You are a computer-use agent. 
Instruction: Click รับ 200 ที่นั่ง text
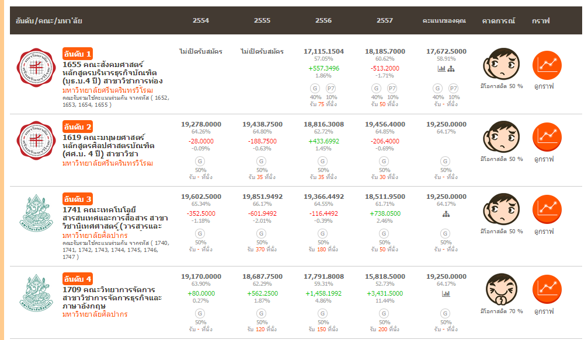click(x=384, y=330)
